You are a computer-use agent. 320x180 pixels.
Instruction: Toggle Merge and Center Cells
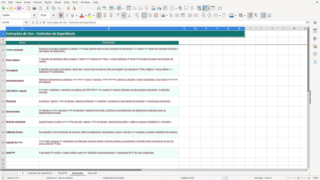(x=144, y=15)
